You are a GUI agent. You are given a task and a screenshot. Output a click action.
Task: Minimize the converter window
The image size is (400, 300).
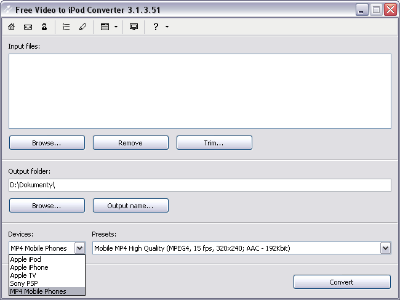[361, 10]
